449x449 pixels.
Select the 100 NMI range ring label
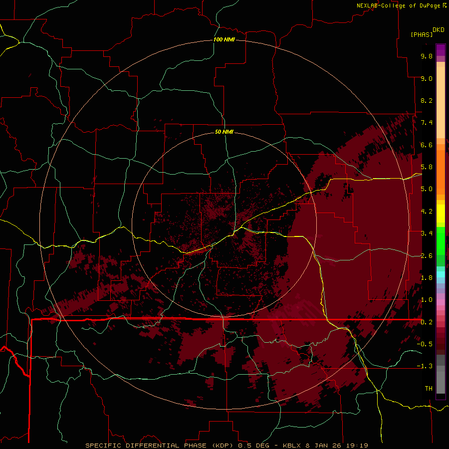(224, 39)
